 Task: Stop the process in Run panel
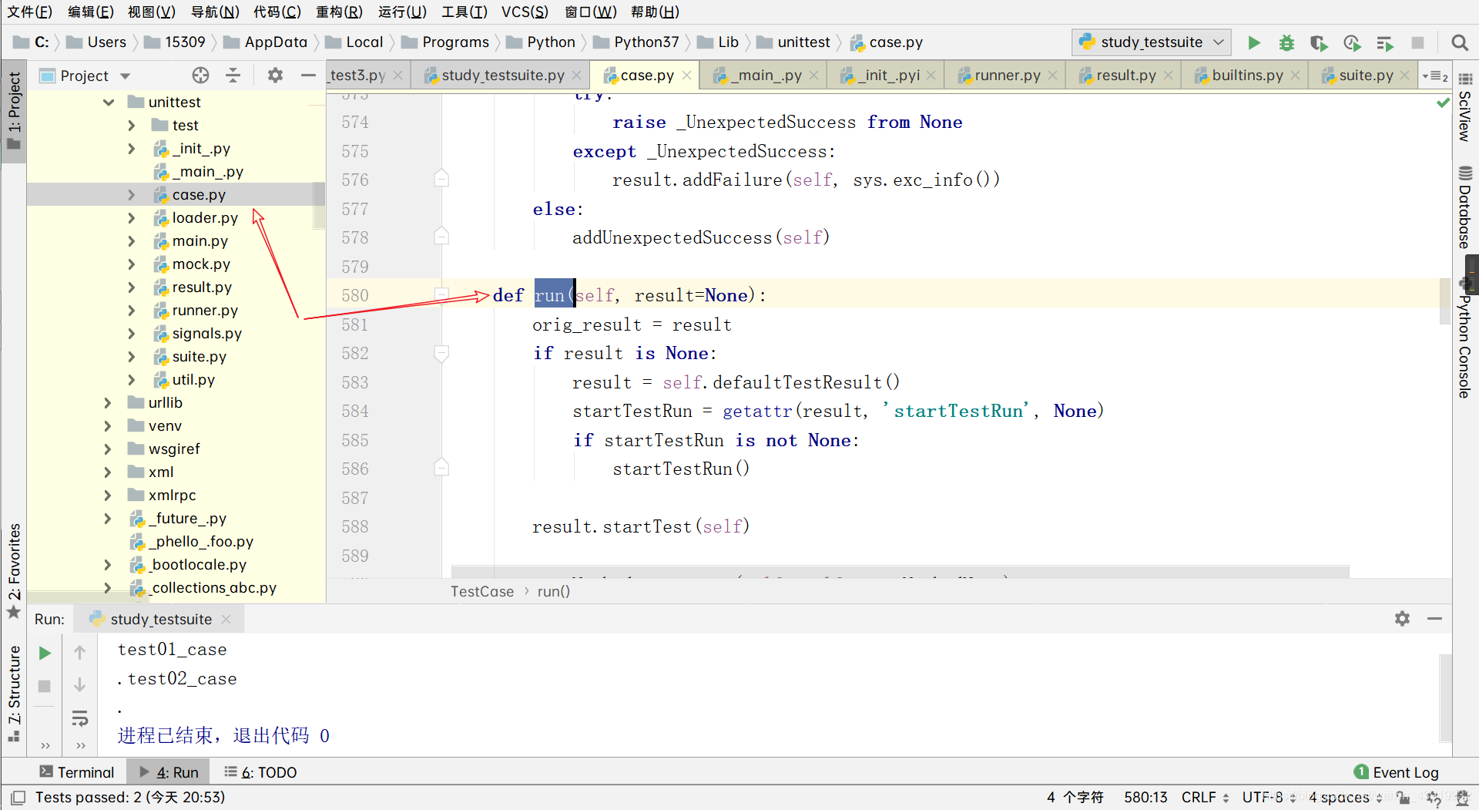coord(45,686)
